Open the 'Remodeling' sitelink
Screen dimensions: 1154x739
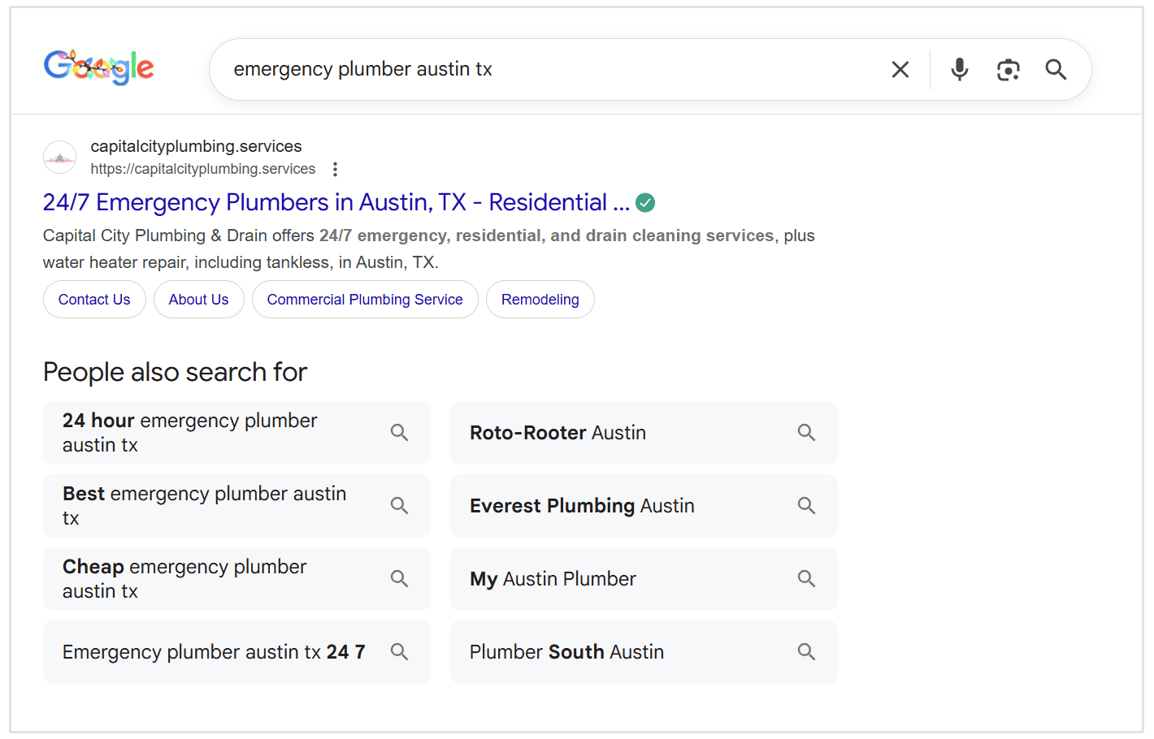tap(540, 299)
